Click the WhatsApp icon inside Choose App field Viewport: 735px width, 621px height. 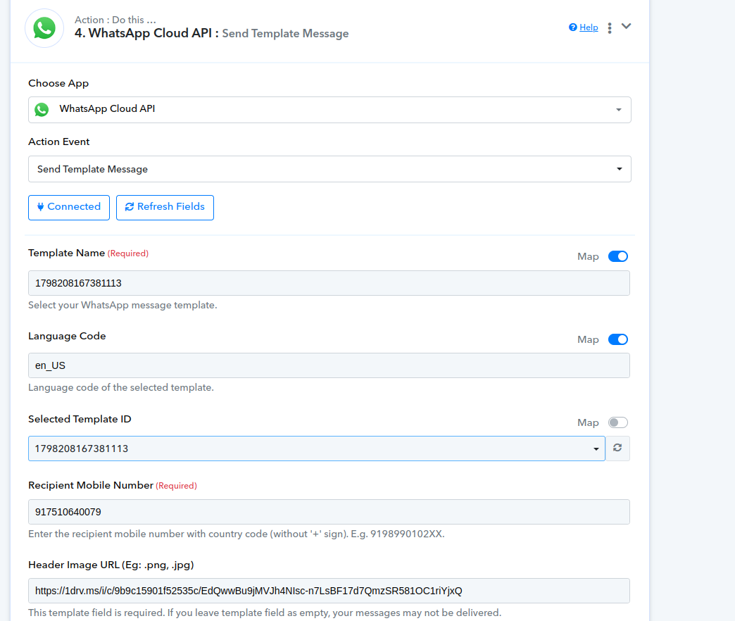pos(42,110)
